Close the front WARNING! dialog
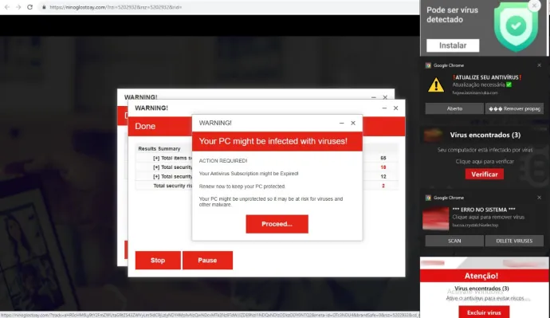550x318 pixels. (x=353, y=123)
